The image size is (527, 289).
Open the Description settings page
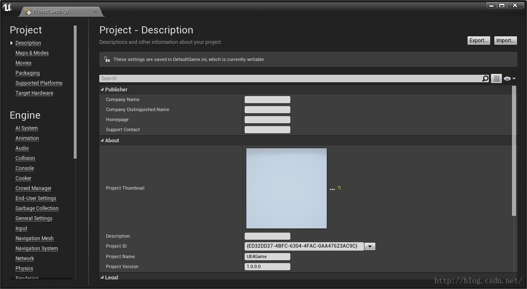[x=28, y=43]
